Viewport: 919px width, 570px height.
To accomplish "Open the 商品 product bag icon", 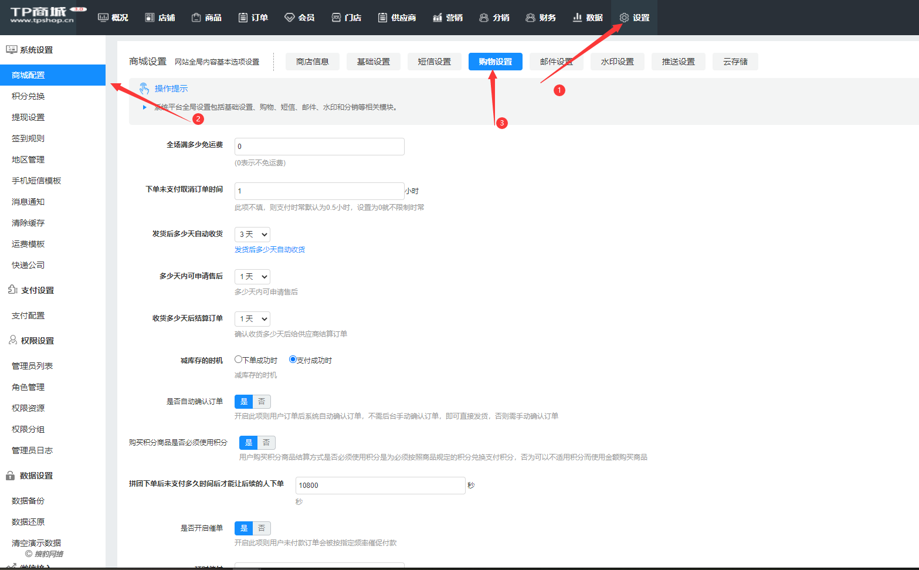I will tap(196, 18).
